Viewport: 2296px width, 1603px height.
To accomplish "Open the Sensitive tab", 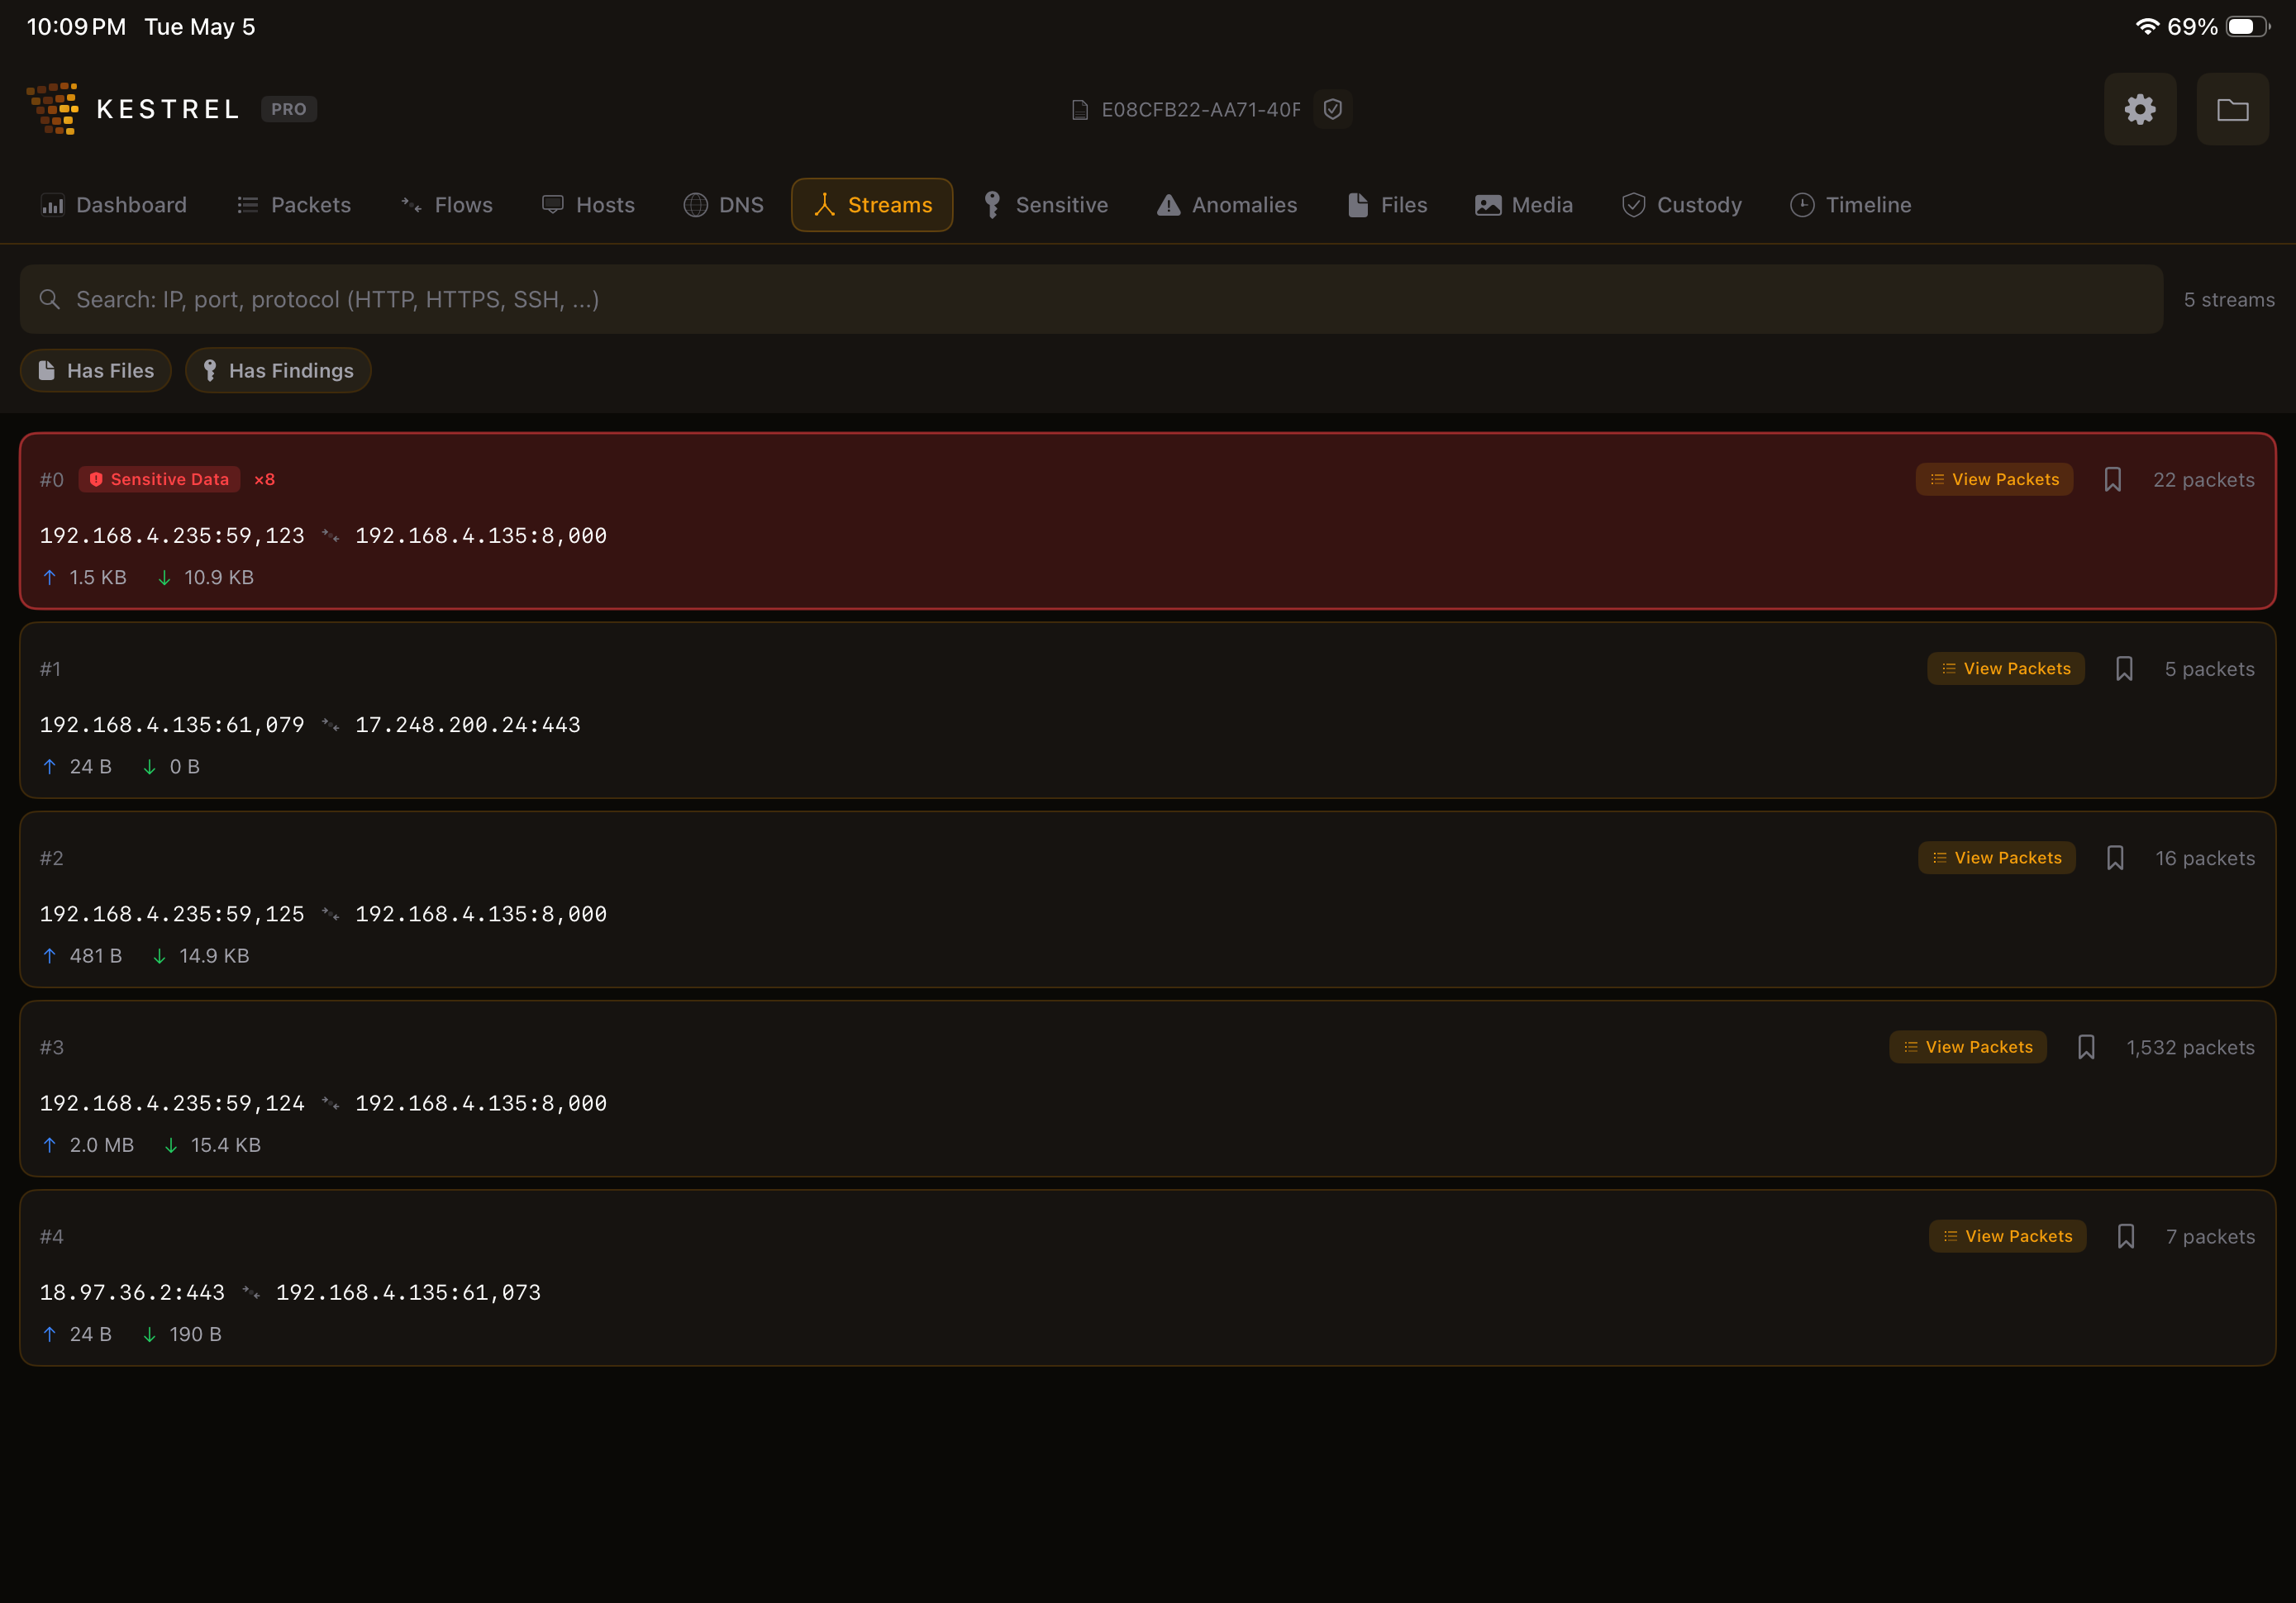I will point(1045,205).
